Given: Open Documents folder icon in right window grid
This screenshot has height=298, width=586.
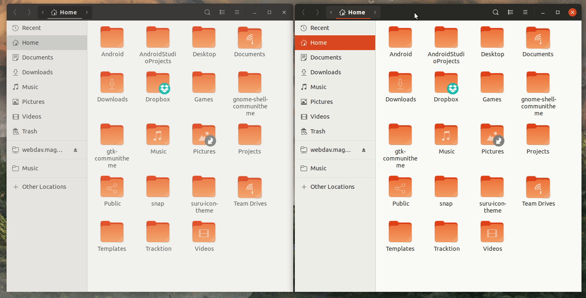Looking at the screenshot, I should point(538,37).
